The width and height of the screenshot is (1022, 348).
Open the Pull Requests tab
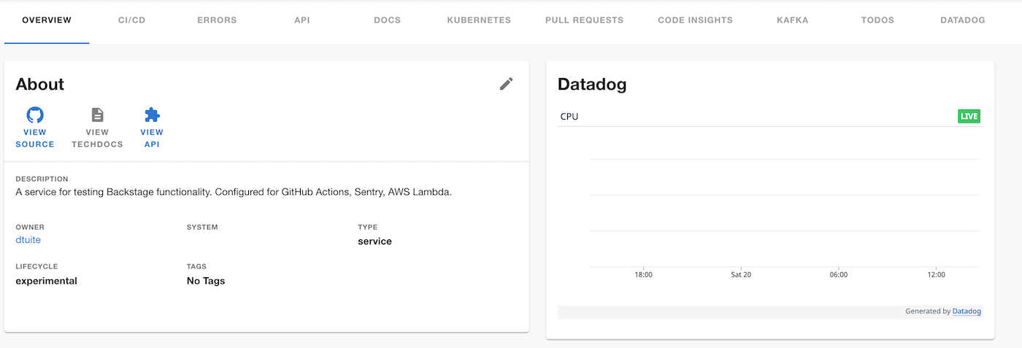584,20
